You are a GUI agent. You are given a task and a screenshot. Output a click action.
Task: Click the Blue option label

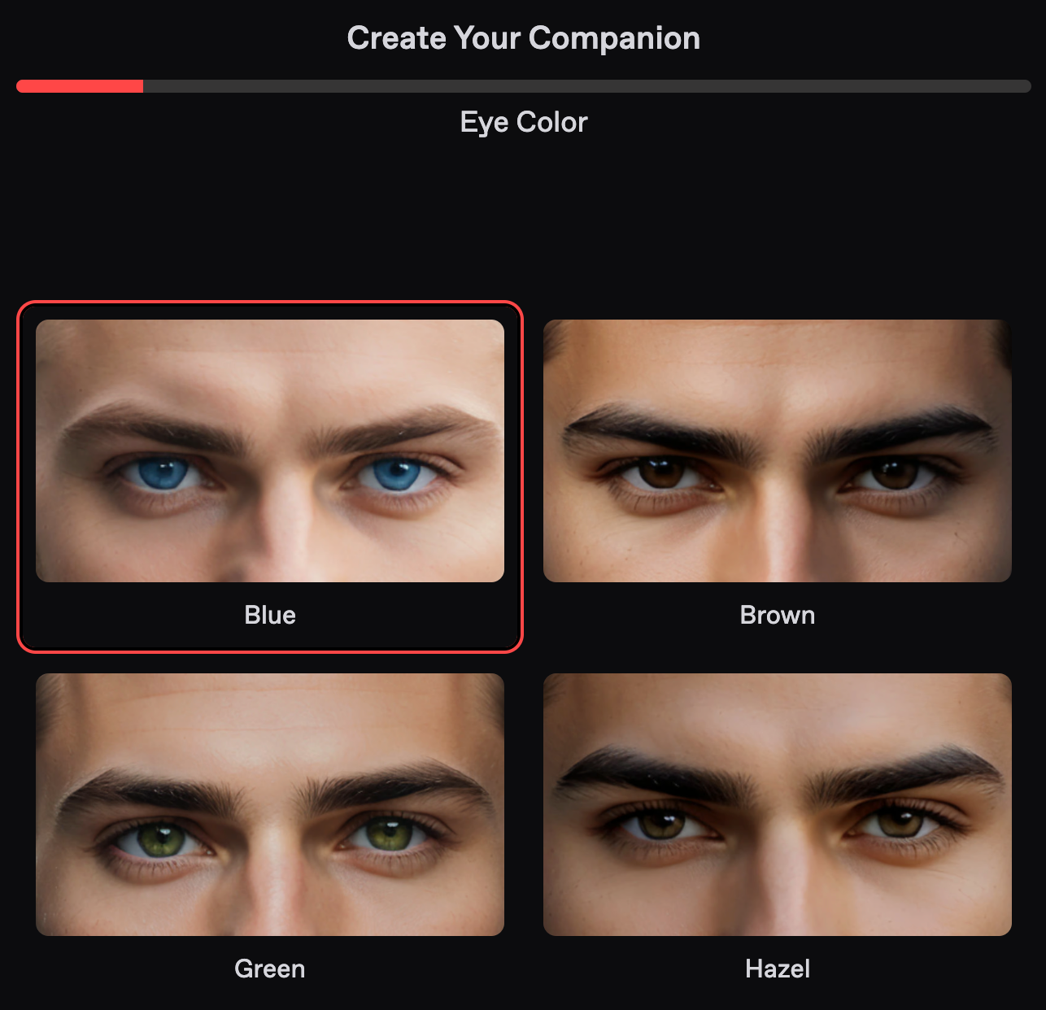click(x=270, y=615)
